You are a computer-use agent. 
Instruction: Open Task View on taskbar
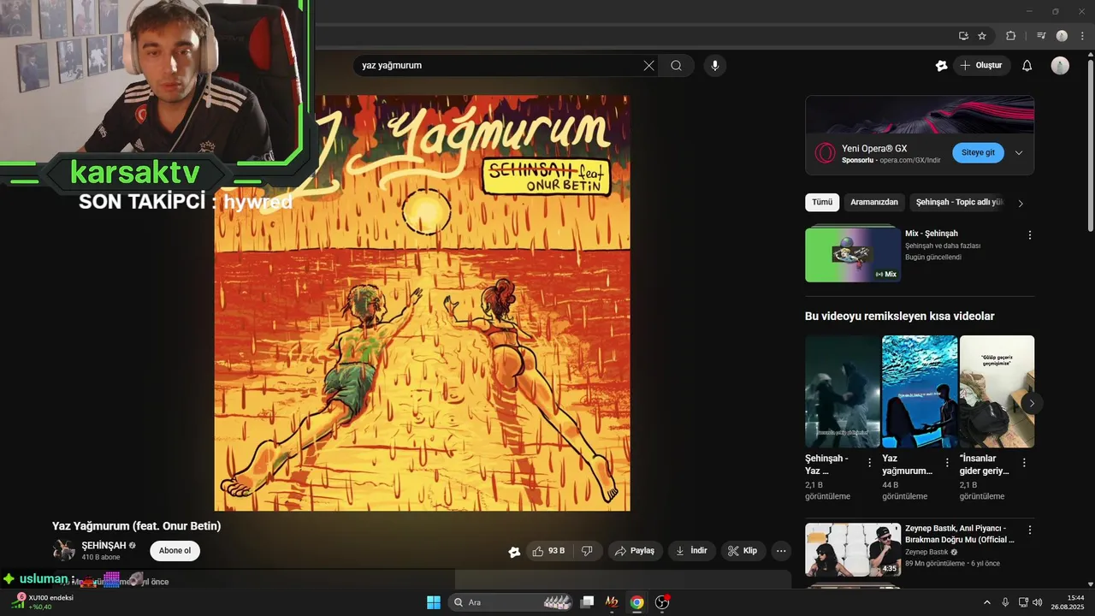[587, 602]
